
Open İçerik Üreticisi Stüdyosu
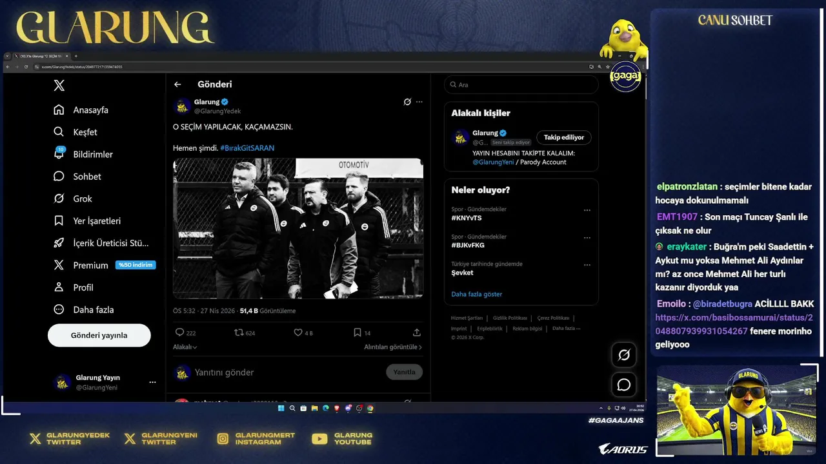pos(101,243)
